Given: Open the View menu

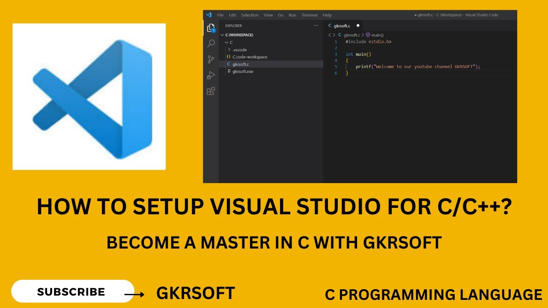Looking at the screenshot, I should point(268,15).
